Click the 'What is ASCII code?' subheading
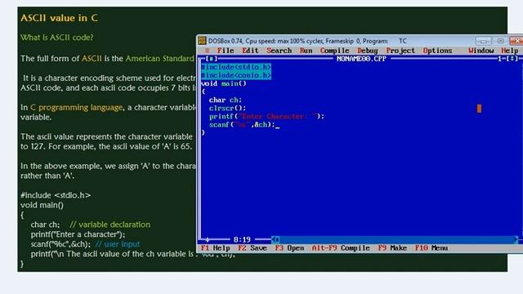Image resolution: width=523 pixels, height=294 pixels. tap(57, 38)
